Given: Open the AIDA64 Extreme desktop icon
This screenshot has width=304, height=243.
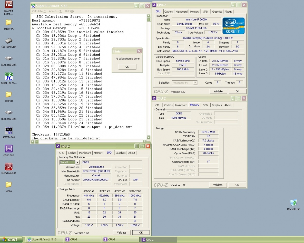Looking at the screenshot, I should point(8,5).
